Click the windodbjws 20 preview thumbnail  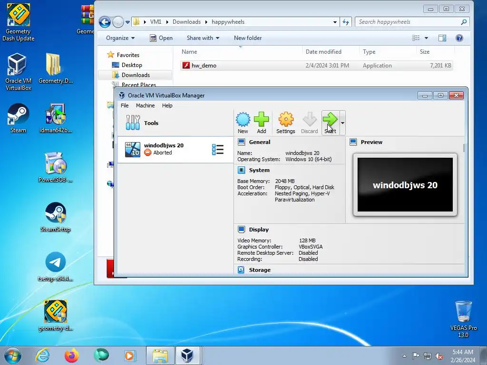405,185
